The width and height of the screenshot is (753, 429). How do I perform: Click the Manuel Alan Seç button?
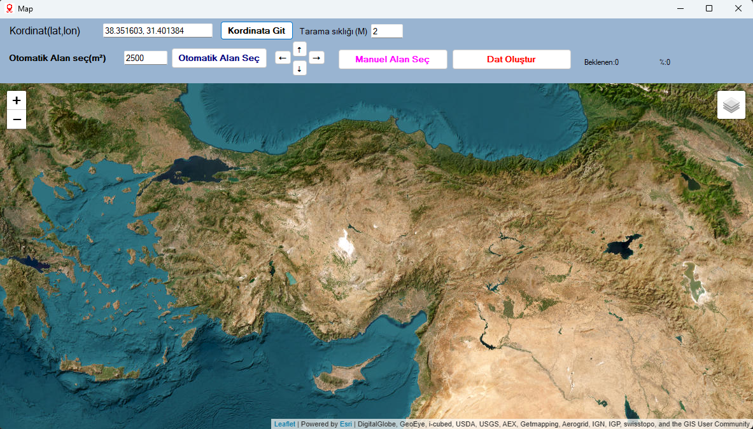tap(392, 59)
